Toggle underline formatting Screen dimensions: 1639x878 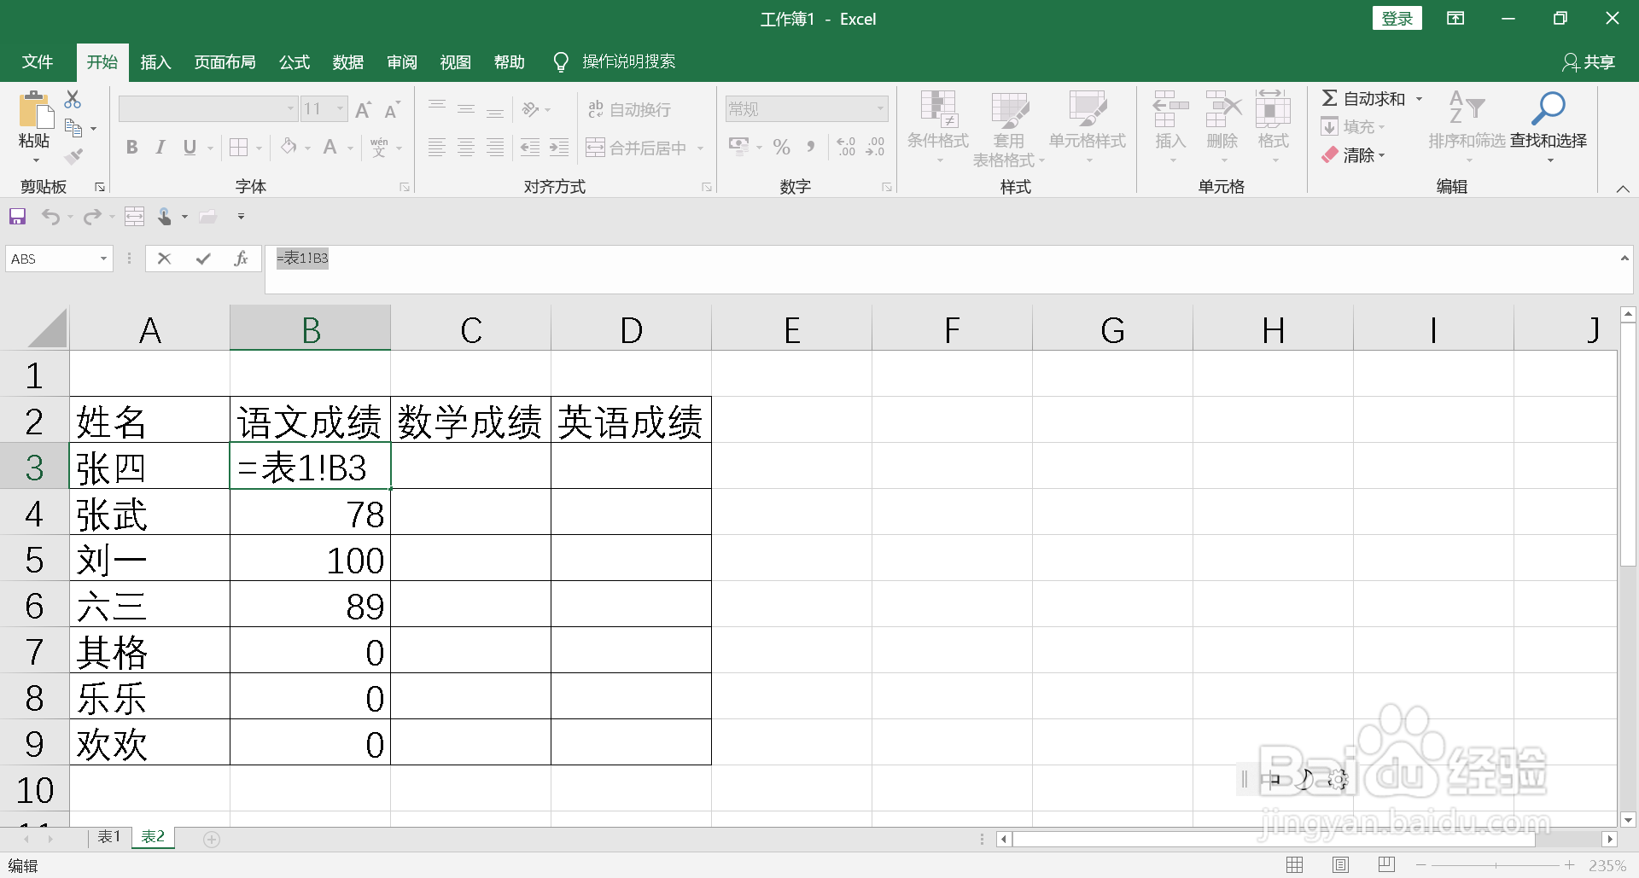click(x=189, y=147)
